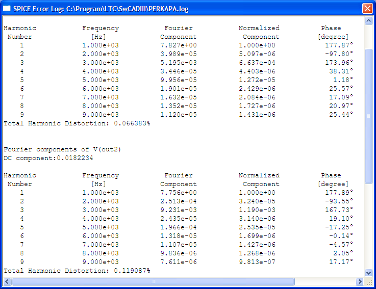Click Fourier component value 7.611e-06
The height and width of the screenshot is (289, 376).
tap(179, 262)
